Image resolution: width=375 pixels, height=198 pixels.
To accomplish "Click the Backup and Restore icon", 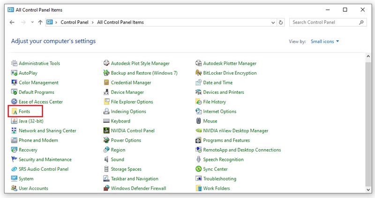I will tap(106, 73).
